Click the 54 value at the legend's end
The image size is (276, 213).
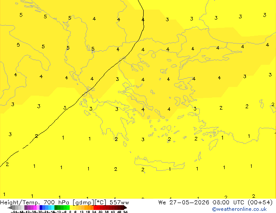pos(125,212)
